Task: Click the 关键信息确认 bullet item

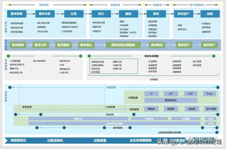Action: (97, 65)
